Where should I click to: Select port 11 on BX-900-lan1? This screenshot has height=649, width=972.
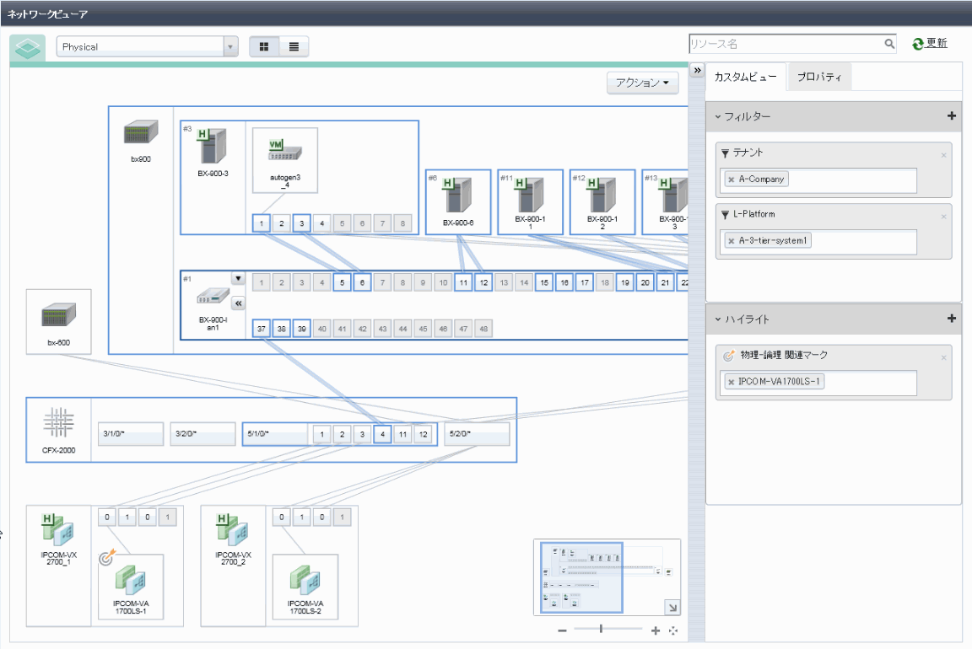pos(463,282)
